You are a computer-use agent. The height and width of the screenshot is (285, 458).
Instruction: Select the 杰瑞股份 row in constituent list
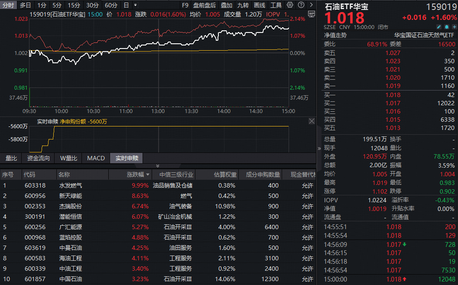pyautogui.click(x=71, y=206)
